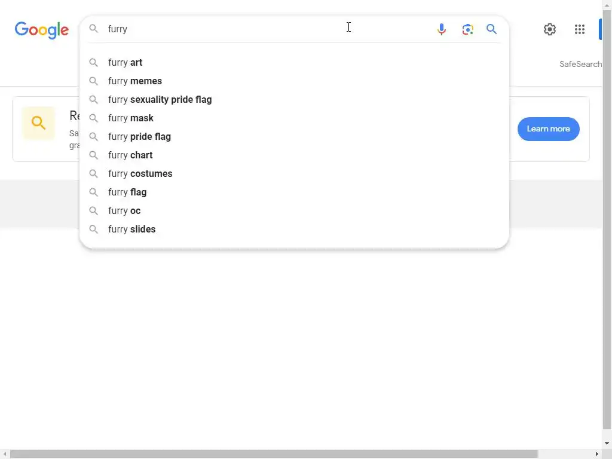Click the yellow search info icon

[39, 123]
